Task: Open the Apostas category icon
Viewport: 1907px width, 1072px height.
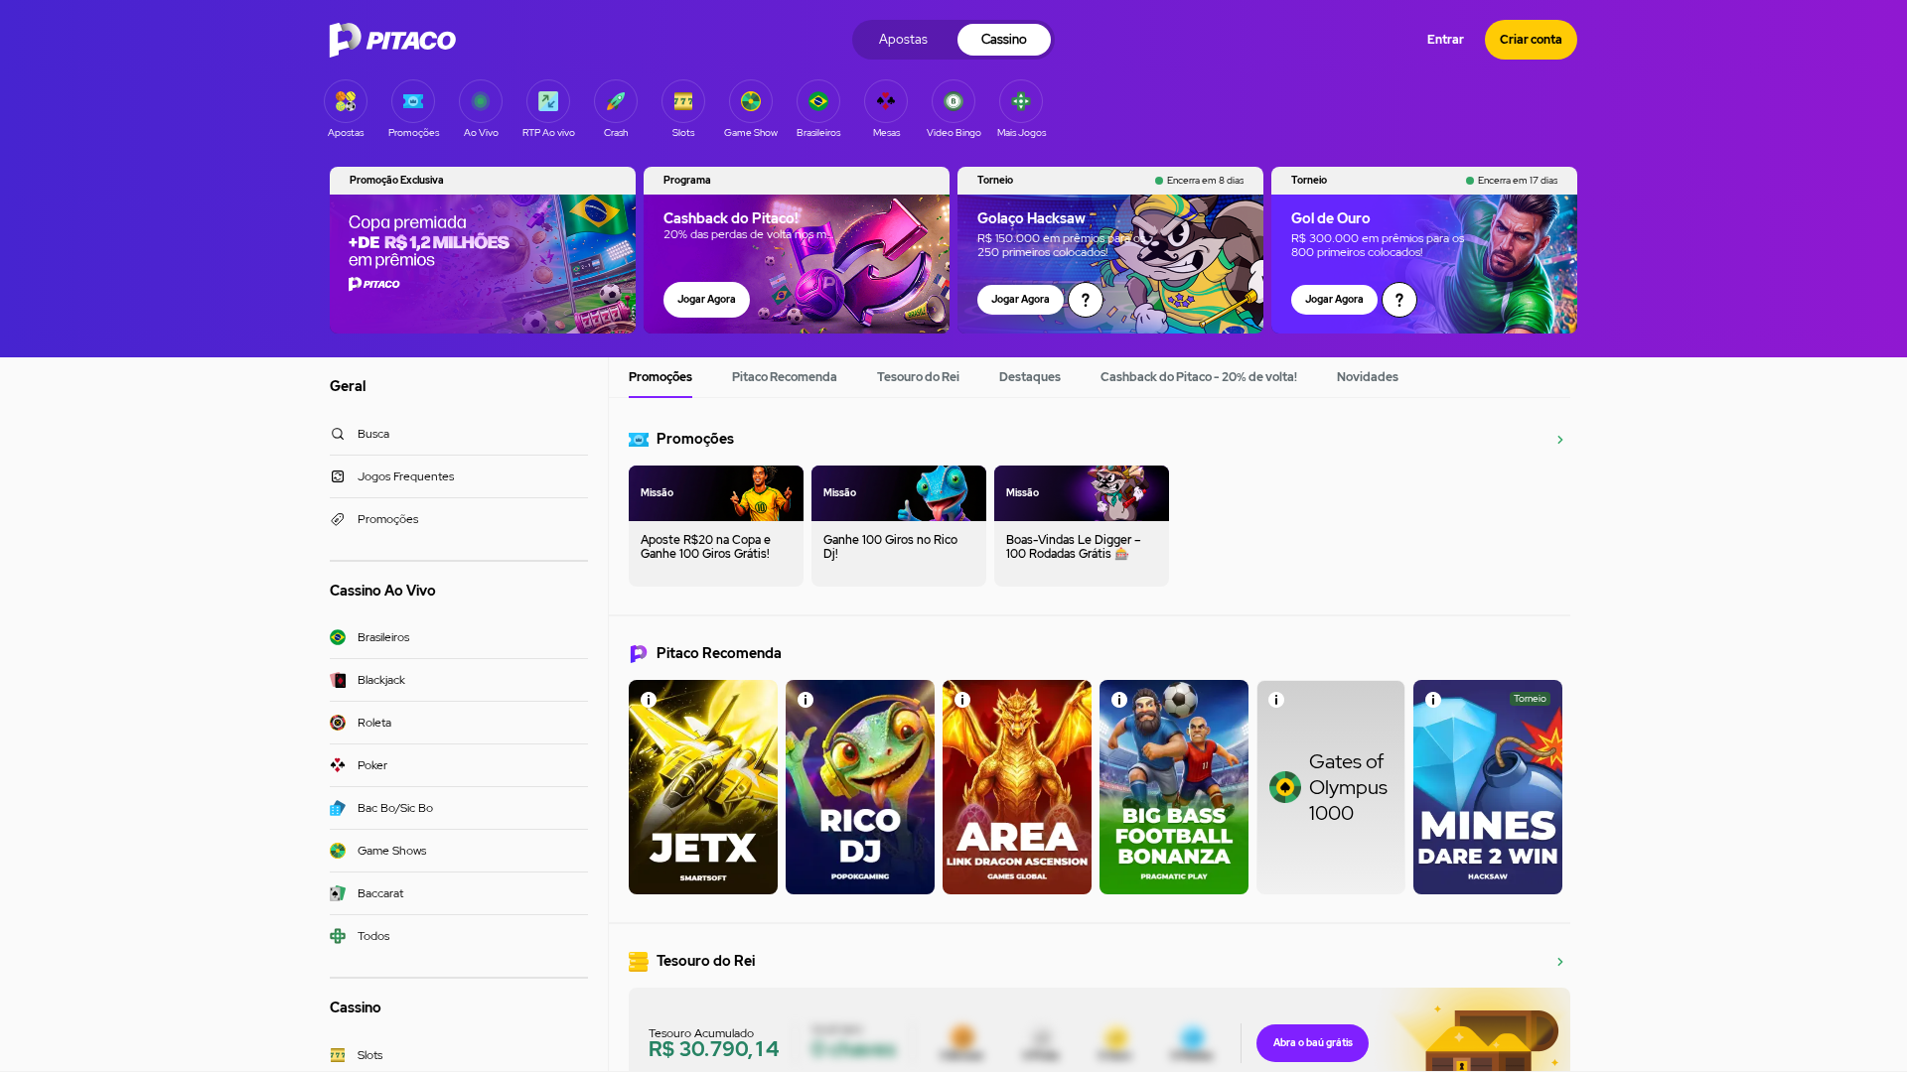Action: pos(346,101)
